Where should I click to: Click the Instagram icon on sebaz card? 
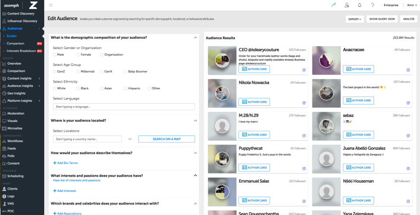408,135
